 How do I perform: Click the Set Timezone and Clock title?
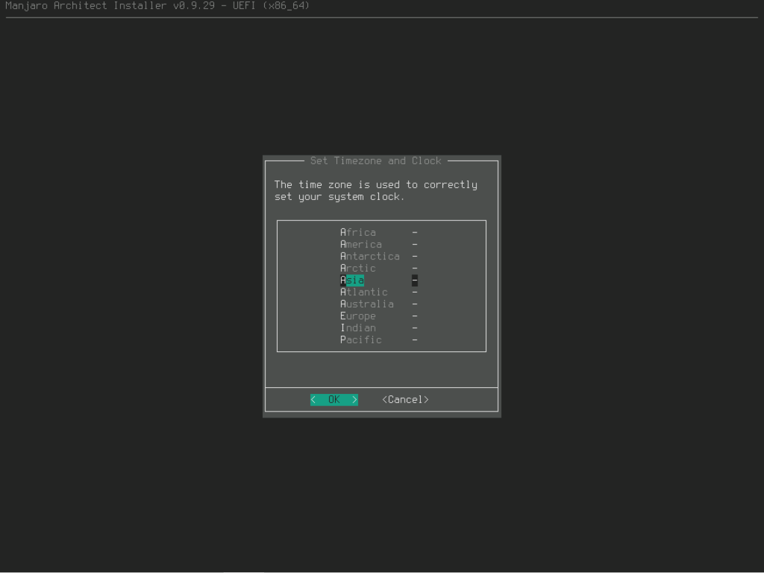[376, 161]
